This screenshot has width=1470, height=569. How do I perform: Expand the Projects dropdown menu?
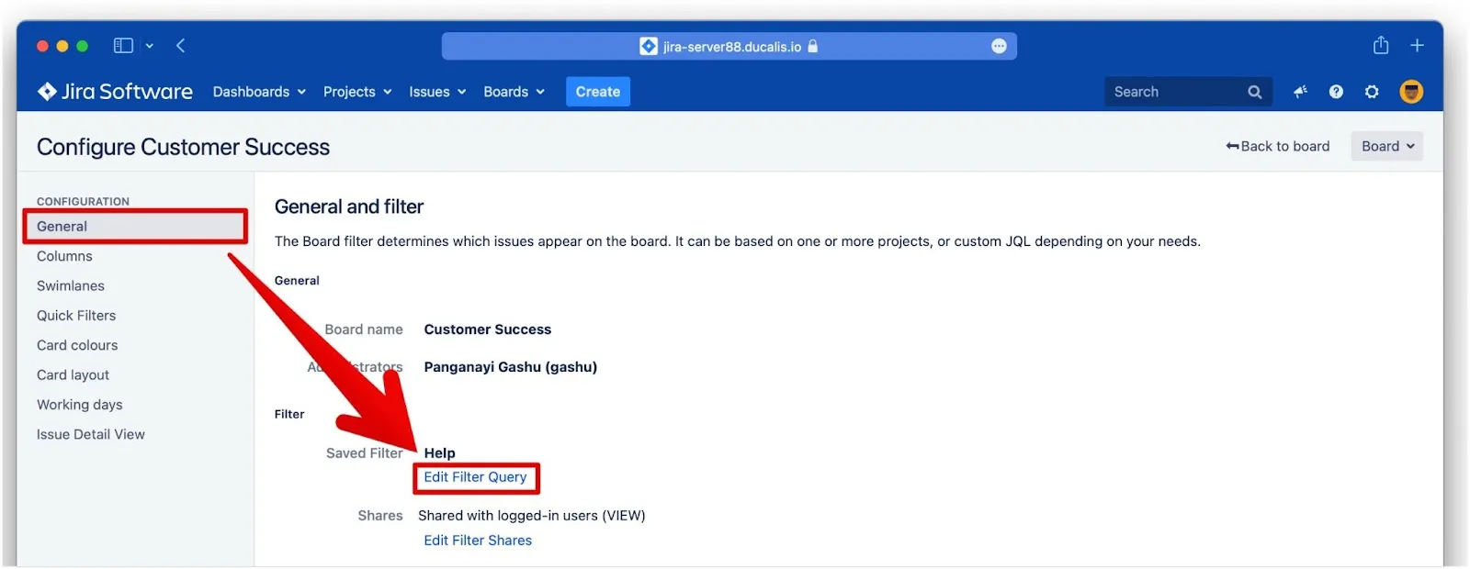[x=357, y=92]
